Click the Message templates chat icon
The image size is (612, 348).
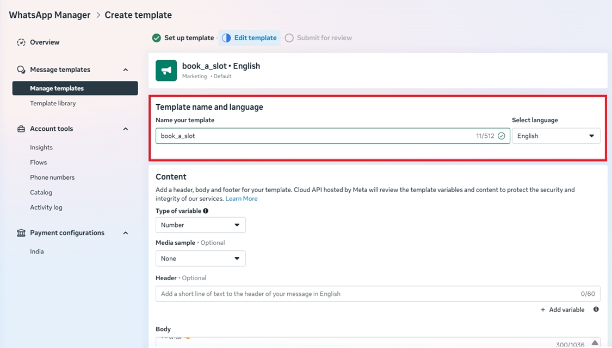21,69
